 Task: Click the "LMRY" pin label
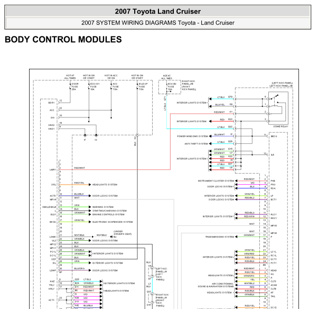coord(53,170)
